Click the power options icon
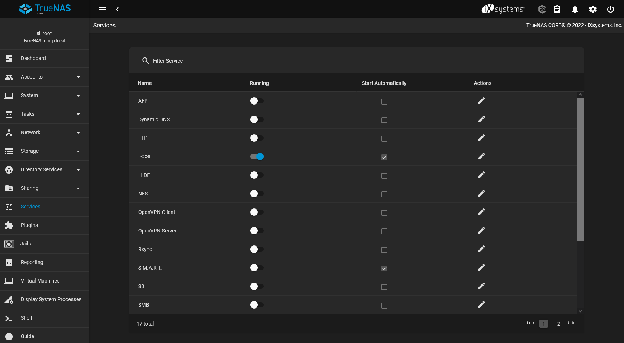Viewport: 624px width, 343px height. pos(611,9)
